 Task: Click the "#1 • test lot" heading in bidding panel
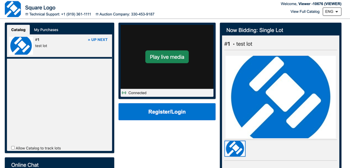238,44
